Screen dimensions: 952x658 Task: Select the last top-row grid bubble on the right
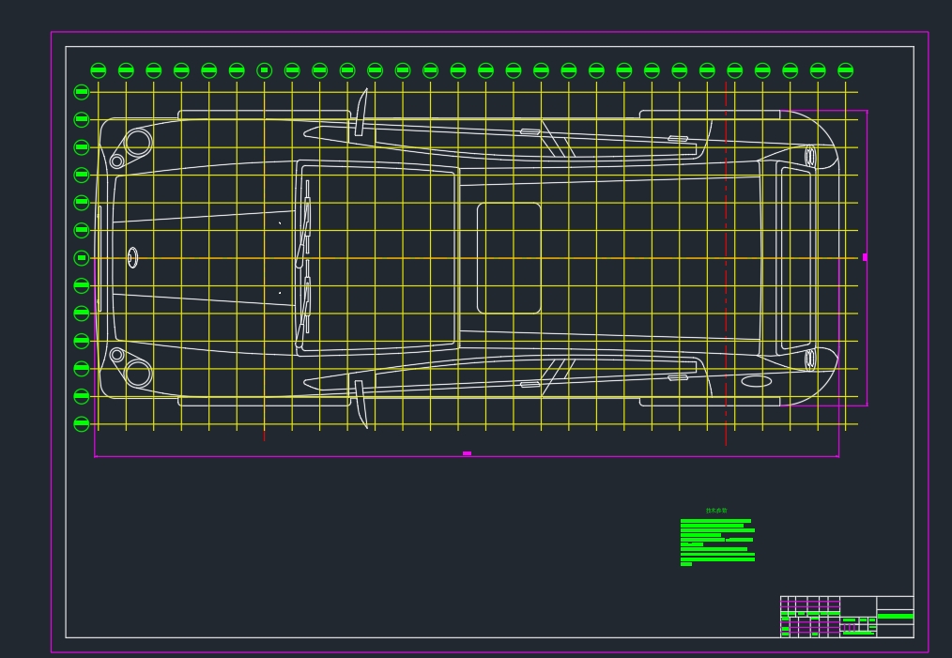[x=846, y=70]
